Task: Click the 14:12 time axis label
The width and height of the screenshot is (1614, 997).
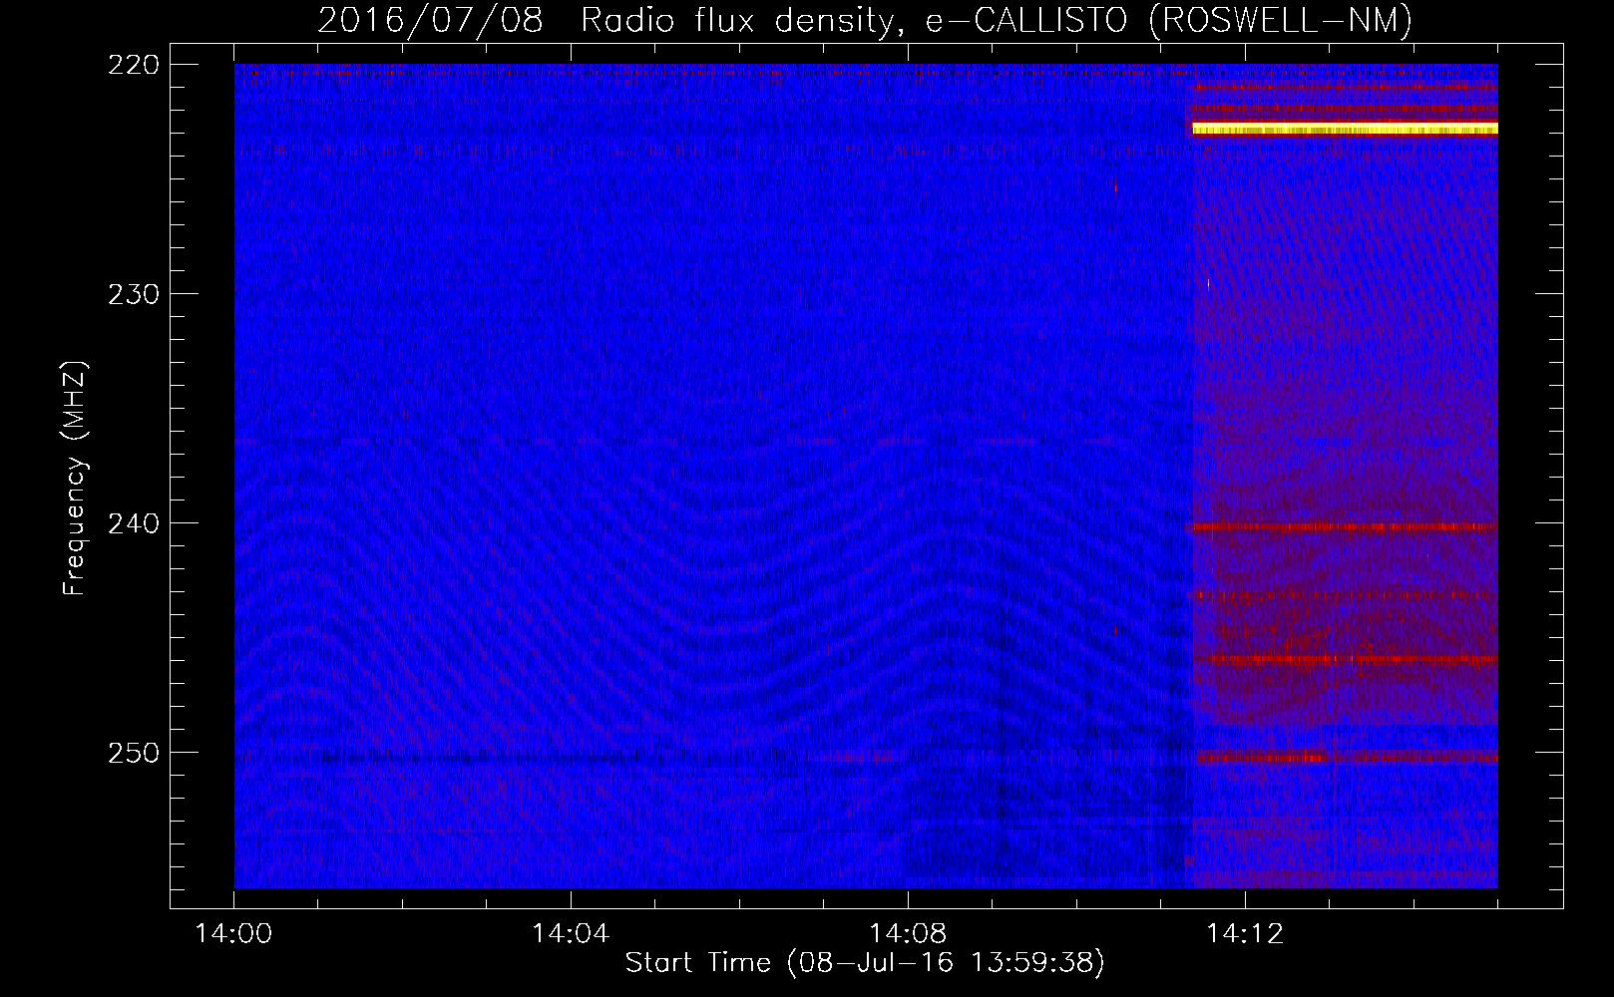Action: (1245, 933)
